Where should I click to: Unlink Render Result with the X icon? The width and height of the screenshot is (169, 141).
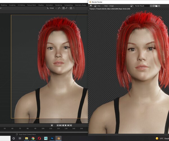click(x=159, y=6)
